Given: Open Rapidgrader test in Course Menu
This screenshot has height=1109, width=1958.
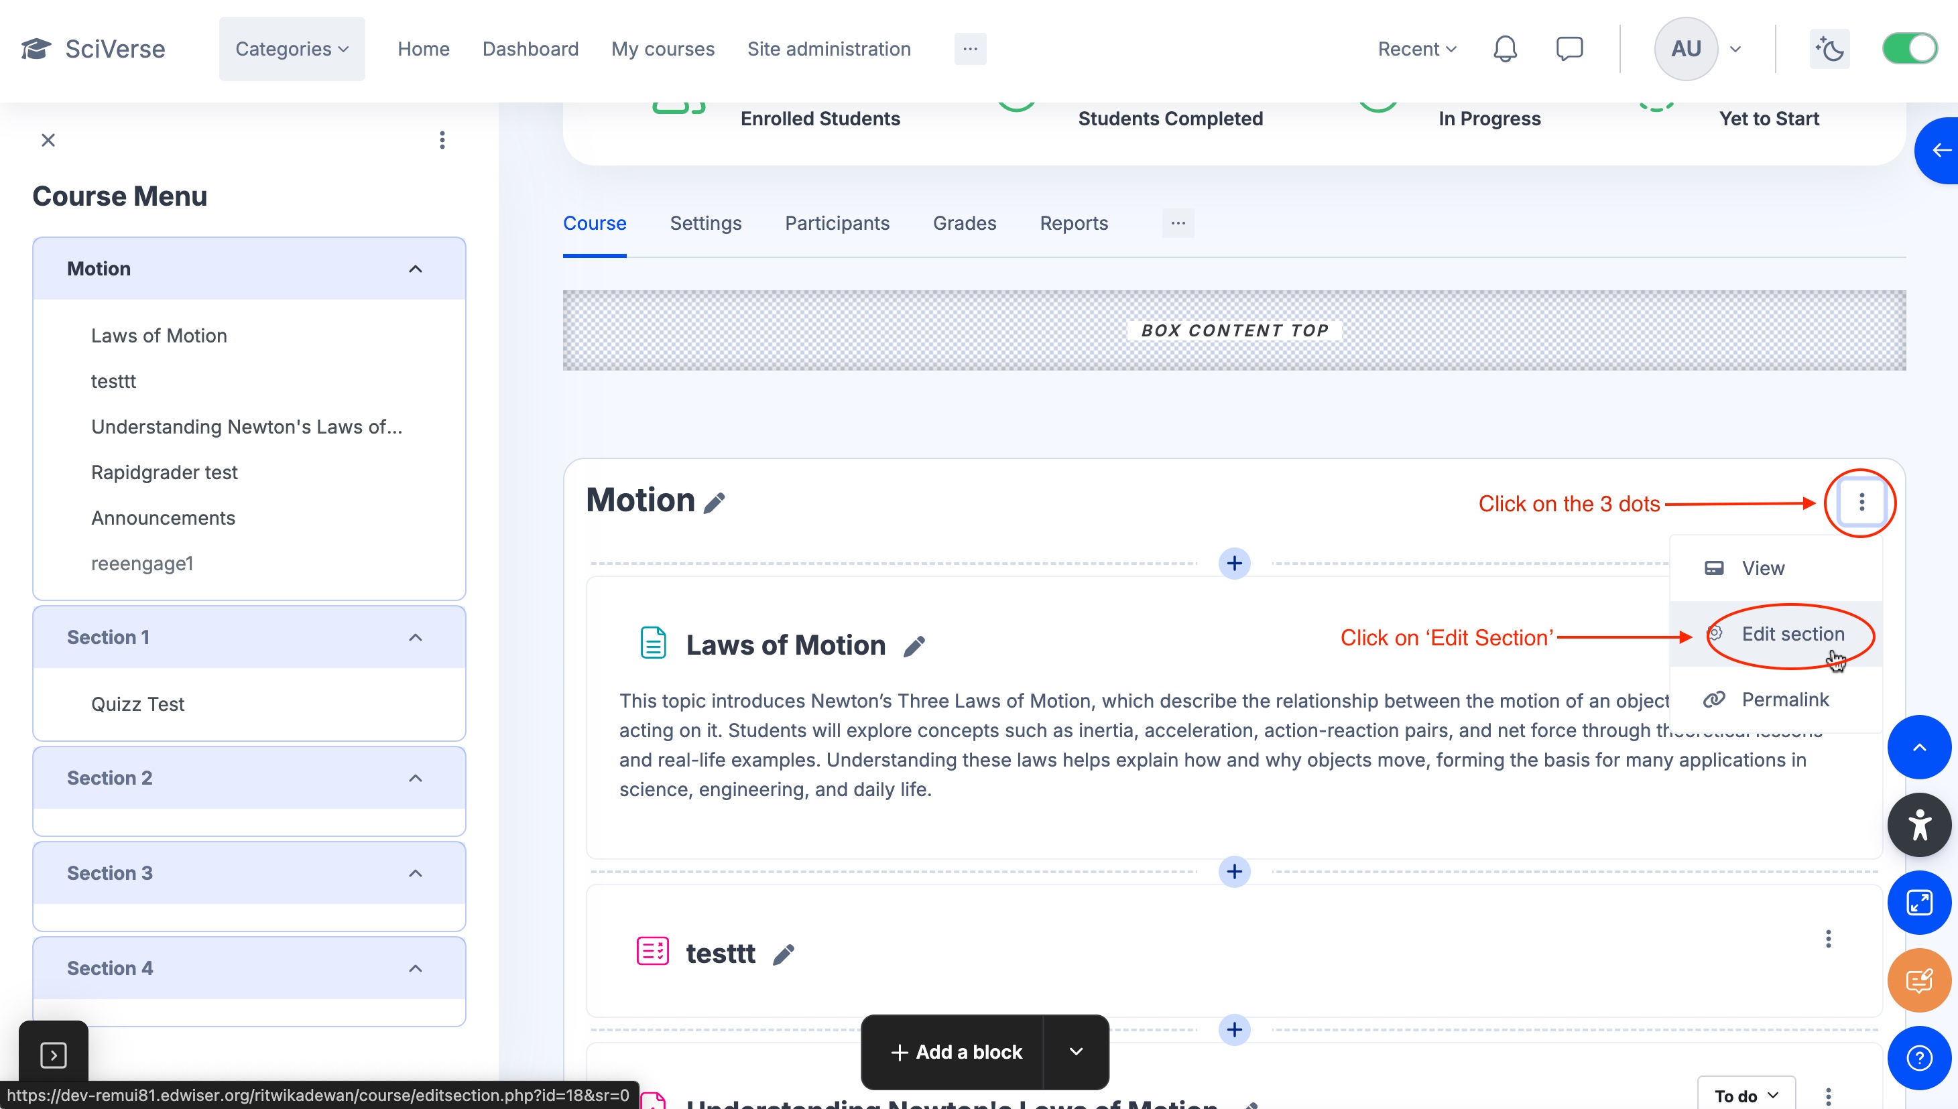Looking at the screenshot, I should click(165, 472).
